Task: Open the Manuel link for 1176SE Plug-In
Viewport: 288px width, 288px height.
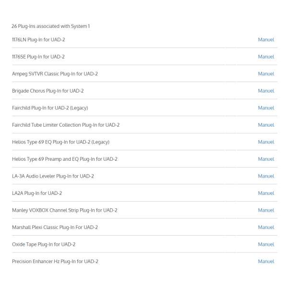Action: [266, 57]
